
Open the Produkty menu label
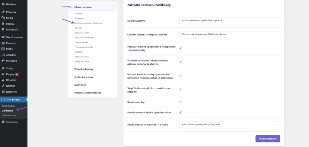pyautogui.click(x=11, y=43)
